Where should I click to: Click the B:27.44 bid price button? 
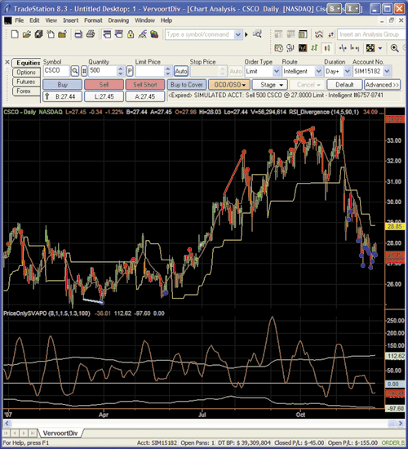62,96
